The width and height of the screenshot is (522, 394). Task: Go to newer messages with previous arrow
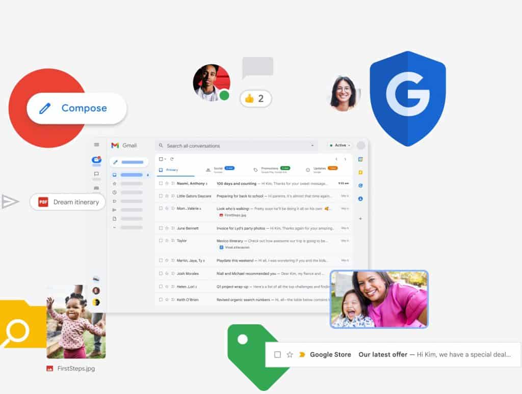coord(336,159)
